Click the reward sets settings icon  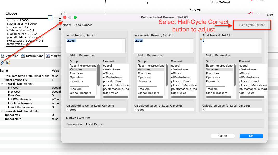click(8, 63)
